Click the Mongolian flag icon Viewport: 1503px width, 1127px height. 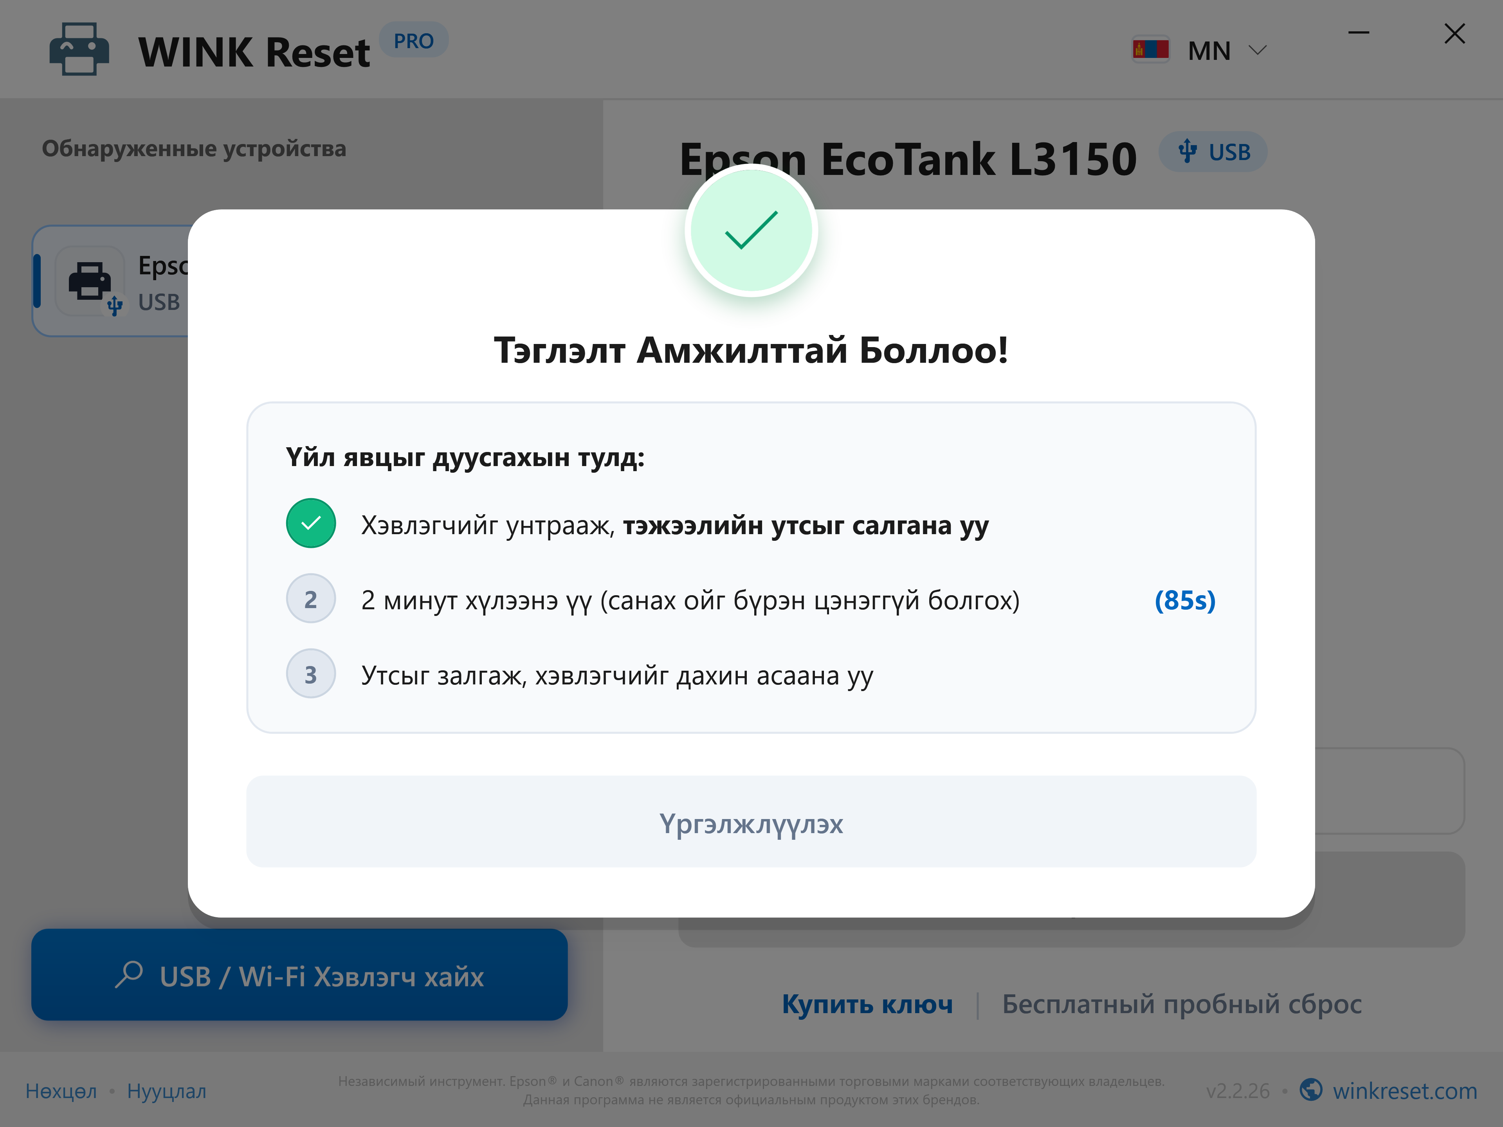(1150, 50)
